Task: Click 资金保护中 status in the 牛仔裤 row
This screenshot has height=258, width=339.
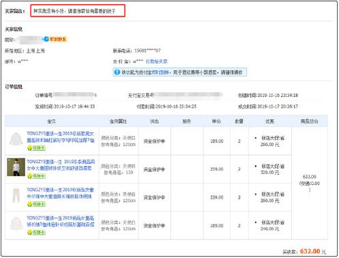Action: click(x=154, y=197)
